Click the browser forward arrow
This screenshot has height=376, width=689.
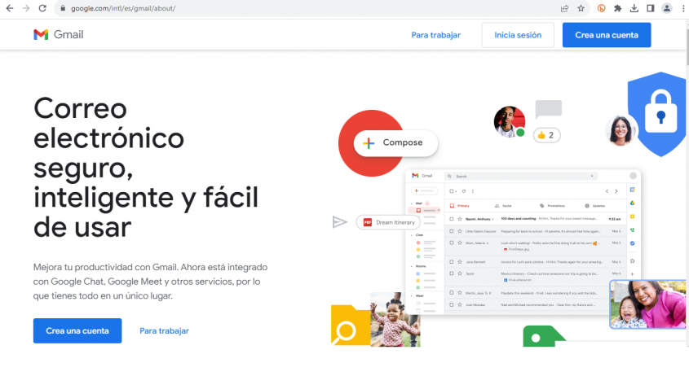[26, 8]
